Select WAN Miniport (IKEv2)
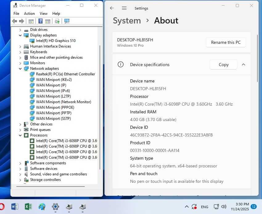This screenshot has height=214, width=262. pyautogui.click(x=54, y=80)
